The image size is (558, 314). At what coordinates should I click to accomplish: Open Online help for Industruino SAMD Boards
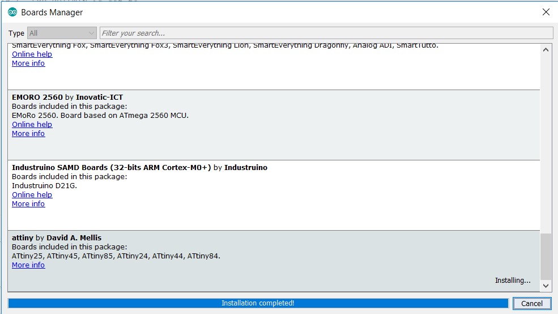pyautogui.click(x=32, y=195)
